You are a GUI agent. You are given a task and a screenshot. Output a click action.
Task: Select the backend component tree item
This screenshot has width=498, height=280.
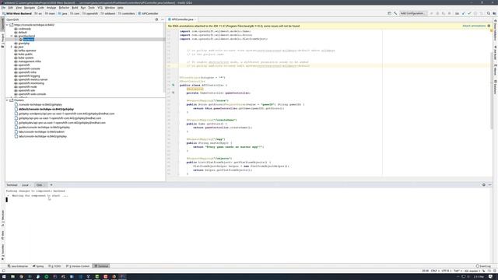click(28, 40)
